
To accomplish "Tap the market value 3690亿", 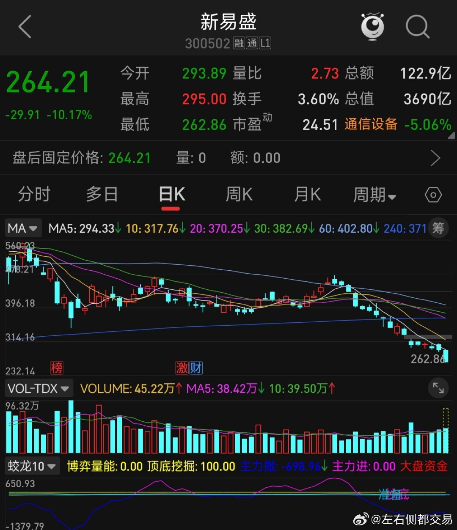I will [x=427, y=99].
